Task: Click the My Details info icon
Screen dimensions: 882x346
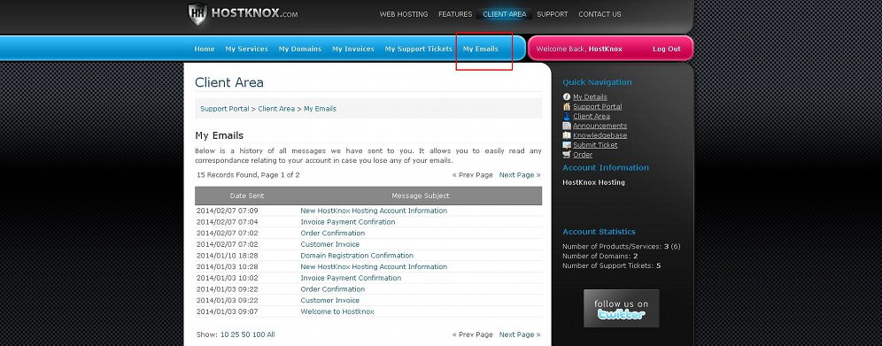Action: tap(567, 96)
